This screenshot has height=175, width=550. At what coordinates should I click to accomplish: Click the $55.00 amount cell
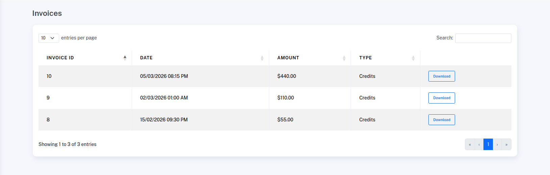tap(285, 120)
